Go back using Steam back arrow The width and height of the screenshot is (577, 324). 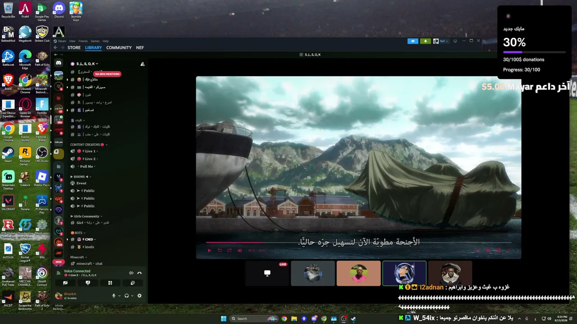click(x=55, y=48)
